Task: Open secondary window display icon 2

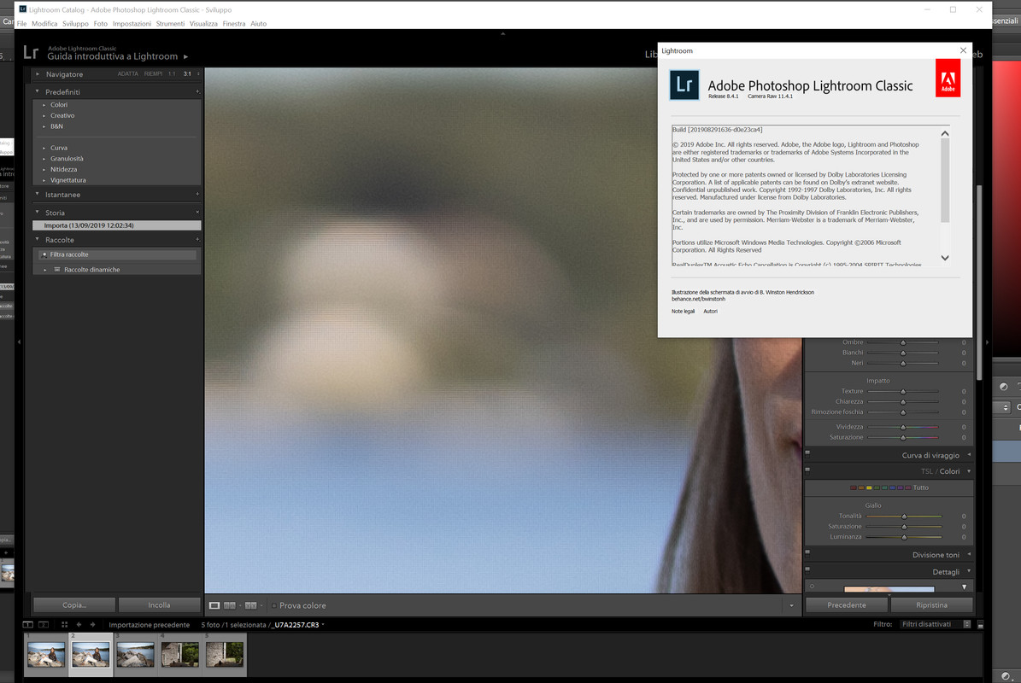Action: 44,624
